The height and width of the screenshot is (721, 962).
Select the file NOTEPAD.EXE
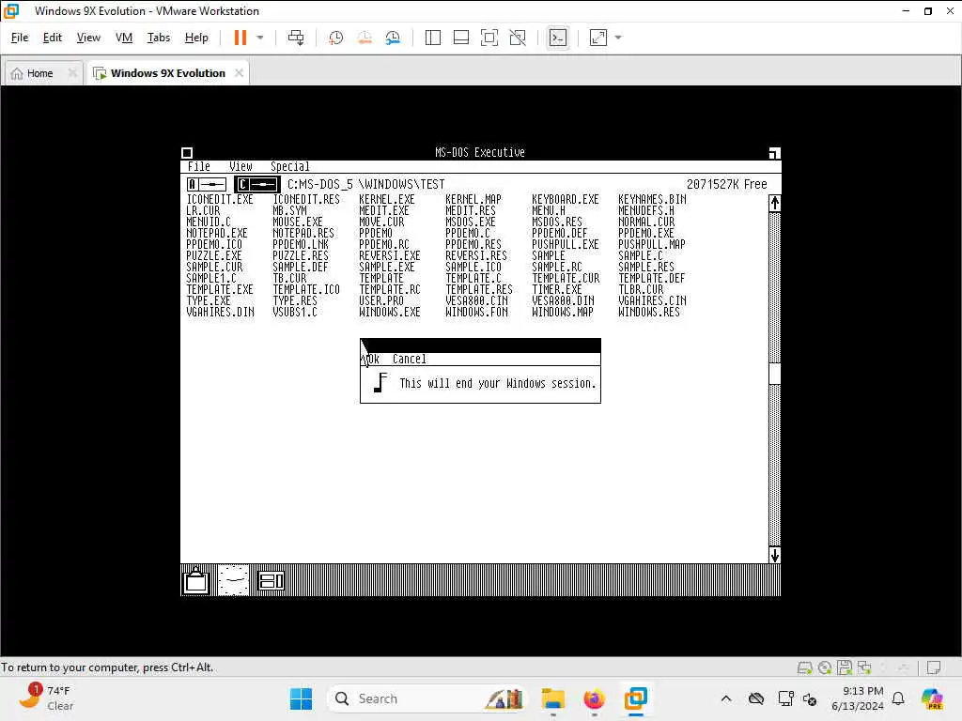coord(217,233)
